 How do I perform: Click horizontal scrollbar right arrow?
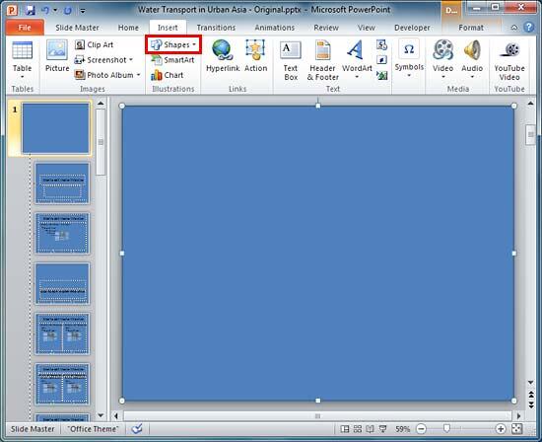click(x=518, y=415)
